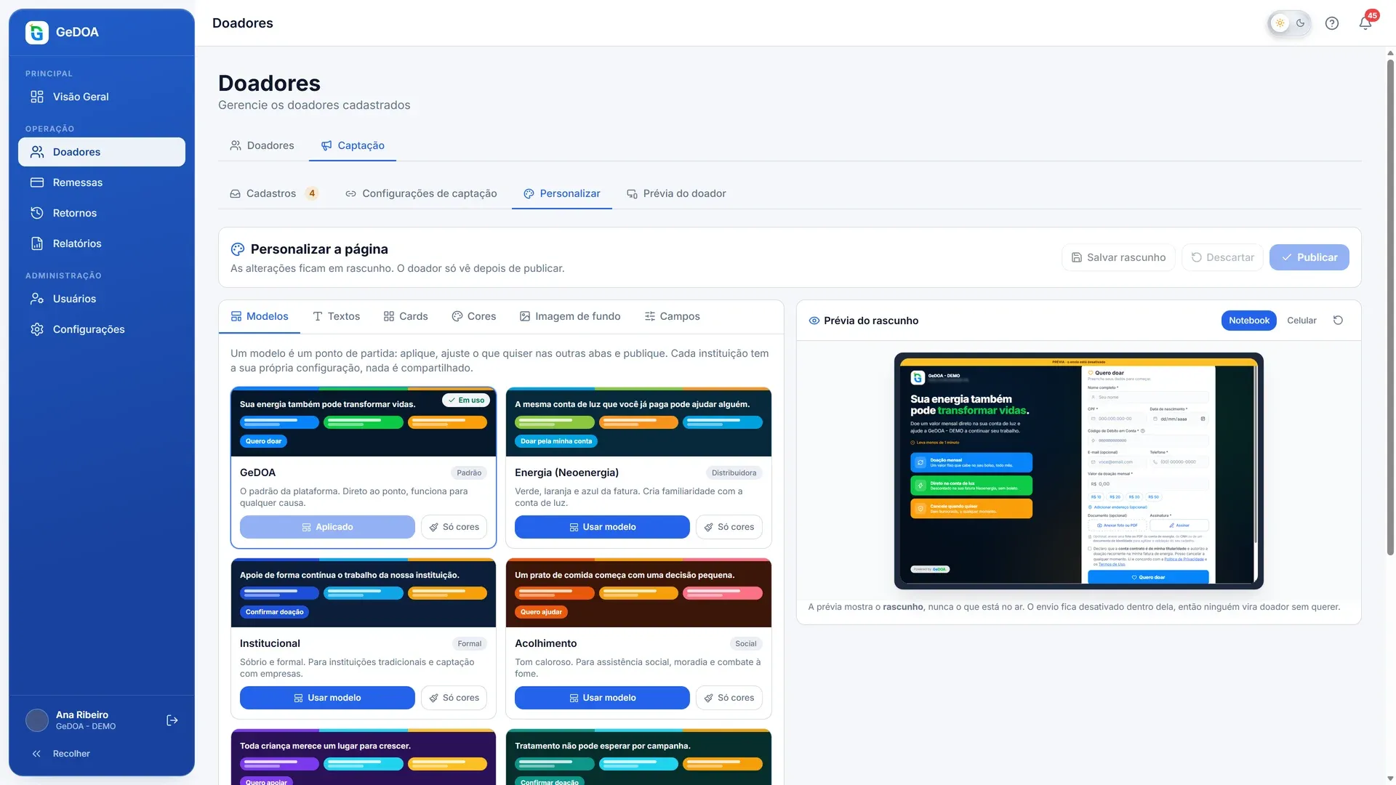Apply only colors of Energia (Neoenergia)
The width and height of the screenshot is (1396, 785).
[x=729, y=527]
